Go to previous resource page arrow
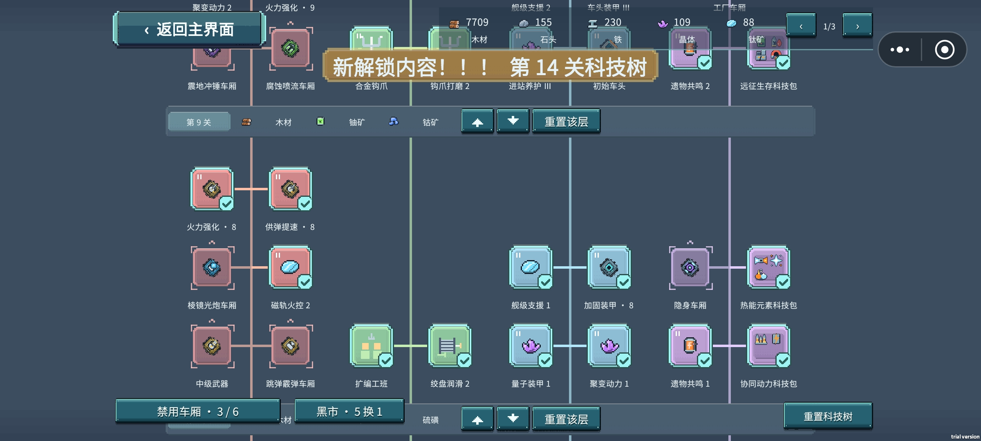 (x=801, y=26)
